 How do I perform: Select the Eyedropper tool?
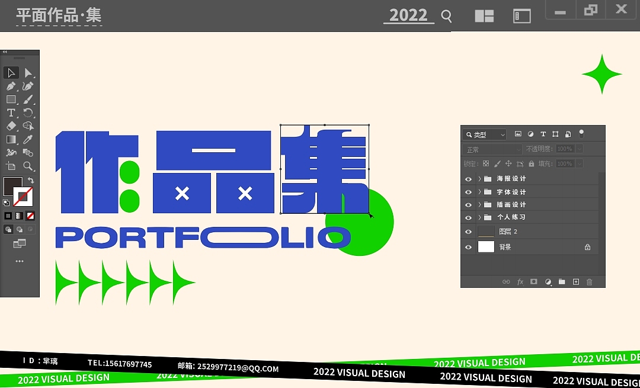pos(28,140)
